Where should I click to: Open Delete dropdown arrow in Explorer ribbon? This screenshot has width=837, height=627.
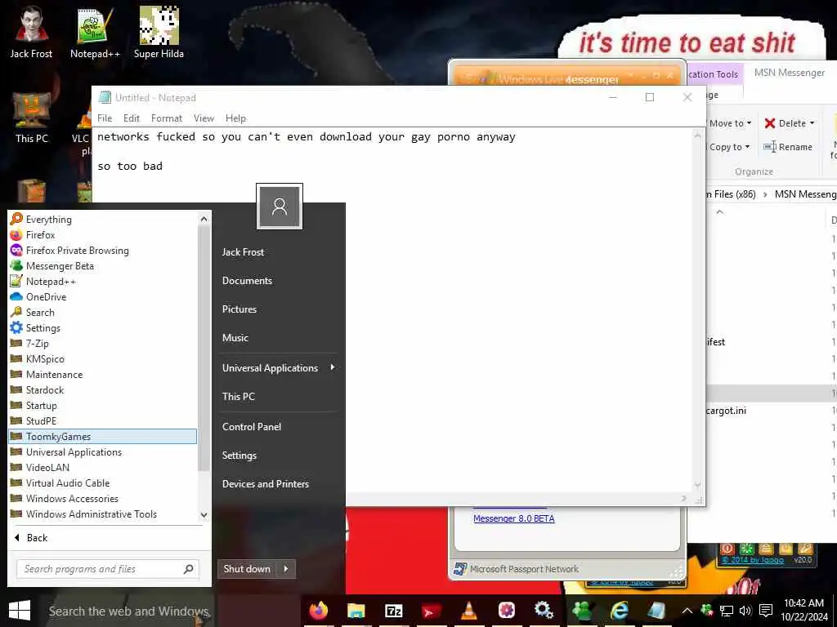(812, 123)
